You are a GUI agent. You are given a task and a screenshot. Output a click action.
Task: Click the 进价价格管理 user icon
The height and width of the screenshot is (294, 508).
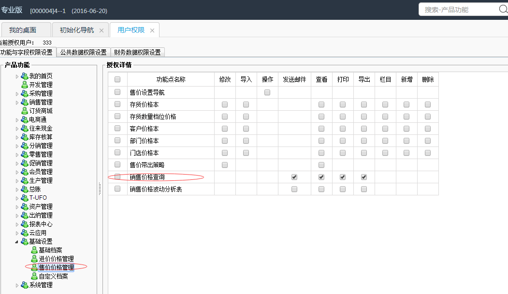34,259
